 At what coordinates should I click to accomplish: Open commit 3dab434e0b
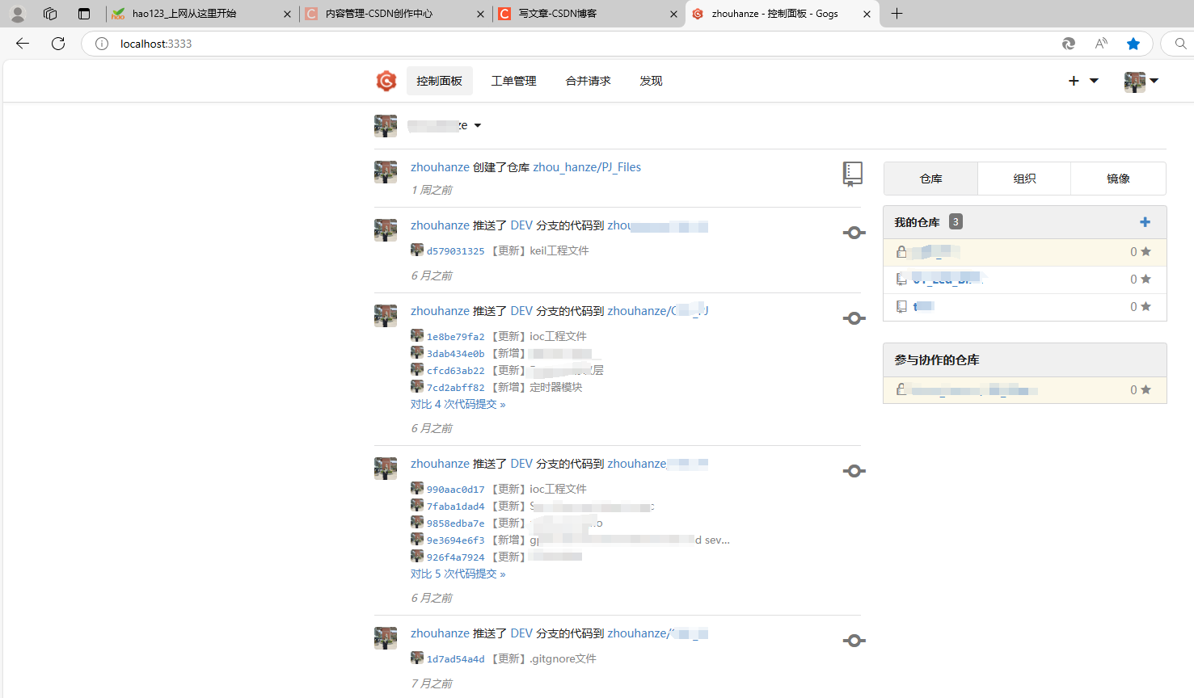click(456, 354)
